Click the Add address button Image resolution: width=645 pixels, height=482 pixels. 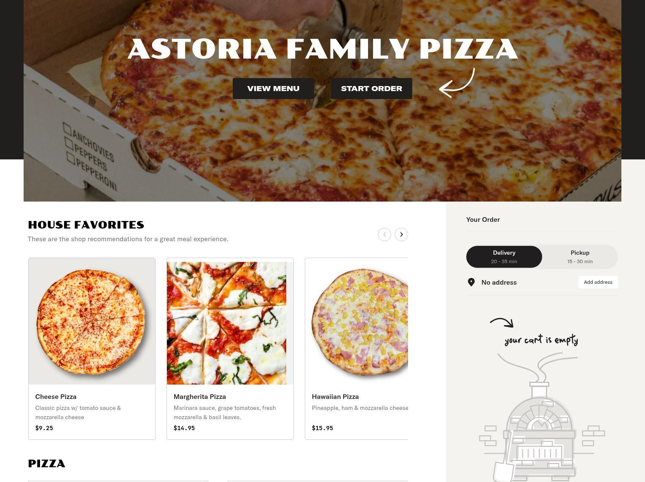coord(598,282)
